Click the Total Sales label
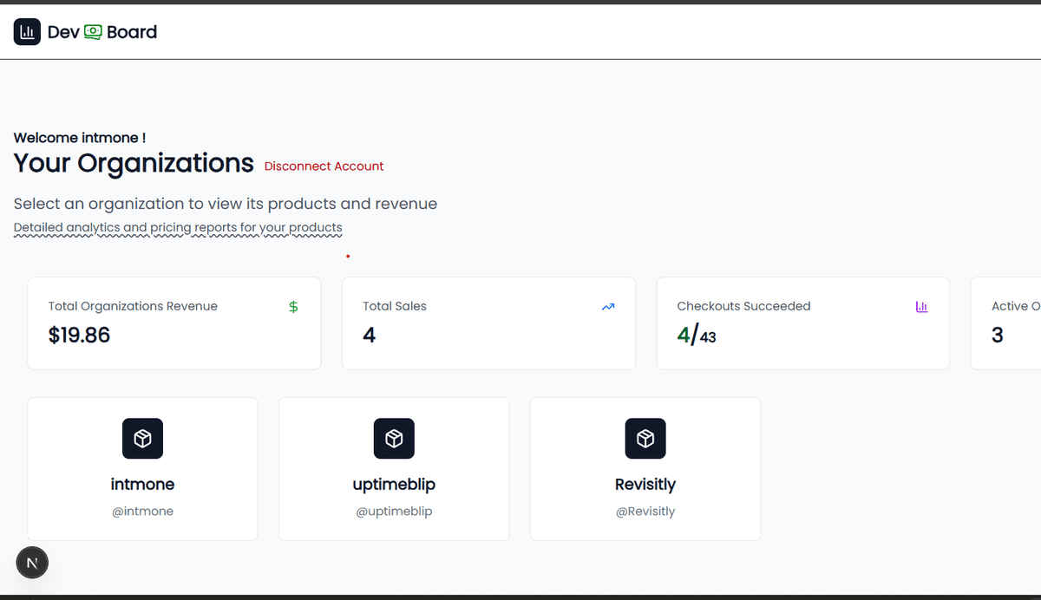1041x600 pixels. [395, 306]
